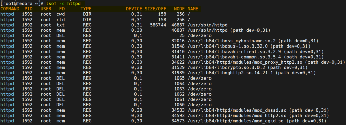Click the lsof -c httpd command text

(63, 3)
